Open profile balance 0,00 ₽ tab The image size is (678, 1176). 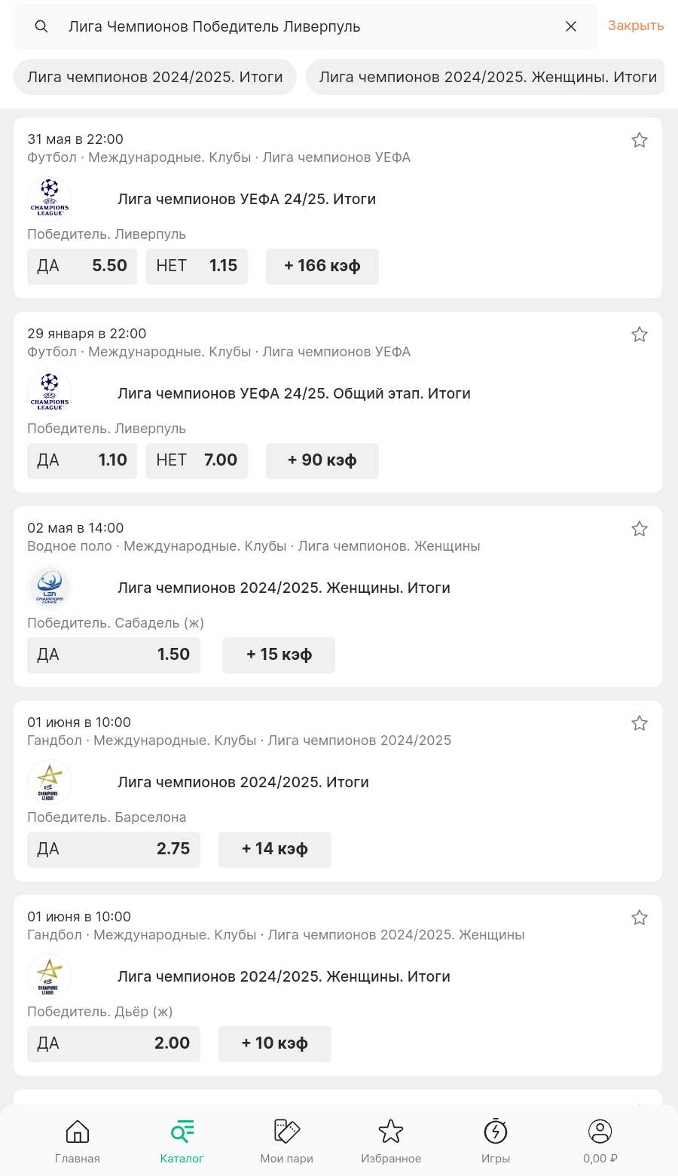coord(600,1140)
